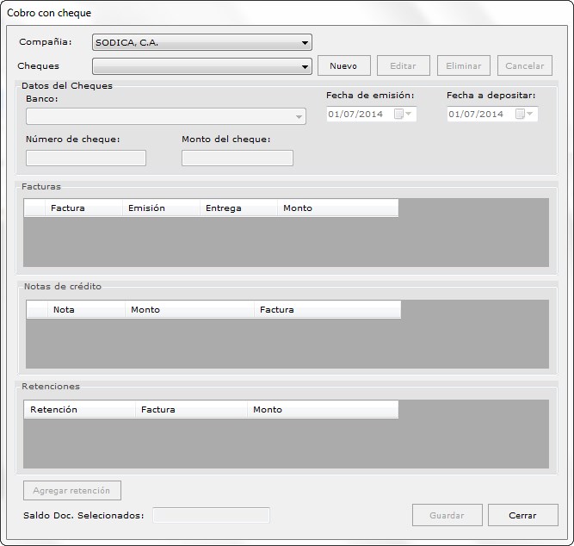Click the Eliminar button
Viewport: 574px width, 546px height.
pos(464,66)
